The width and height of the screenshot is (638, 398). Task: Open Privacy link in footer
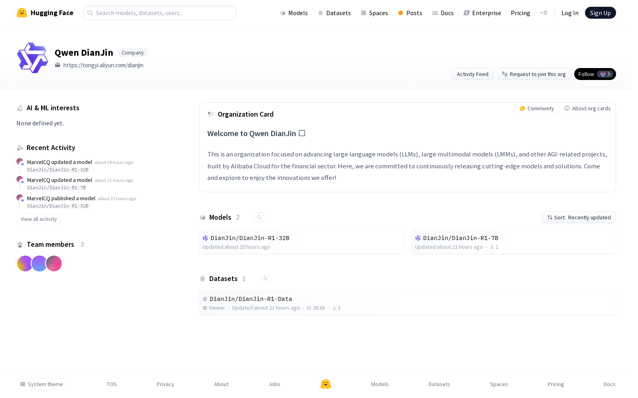click(165, 384)
